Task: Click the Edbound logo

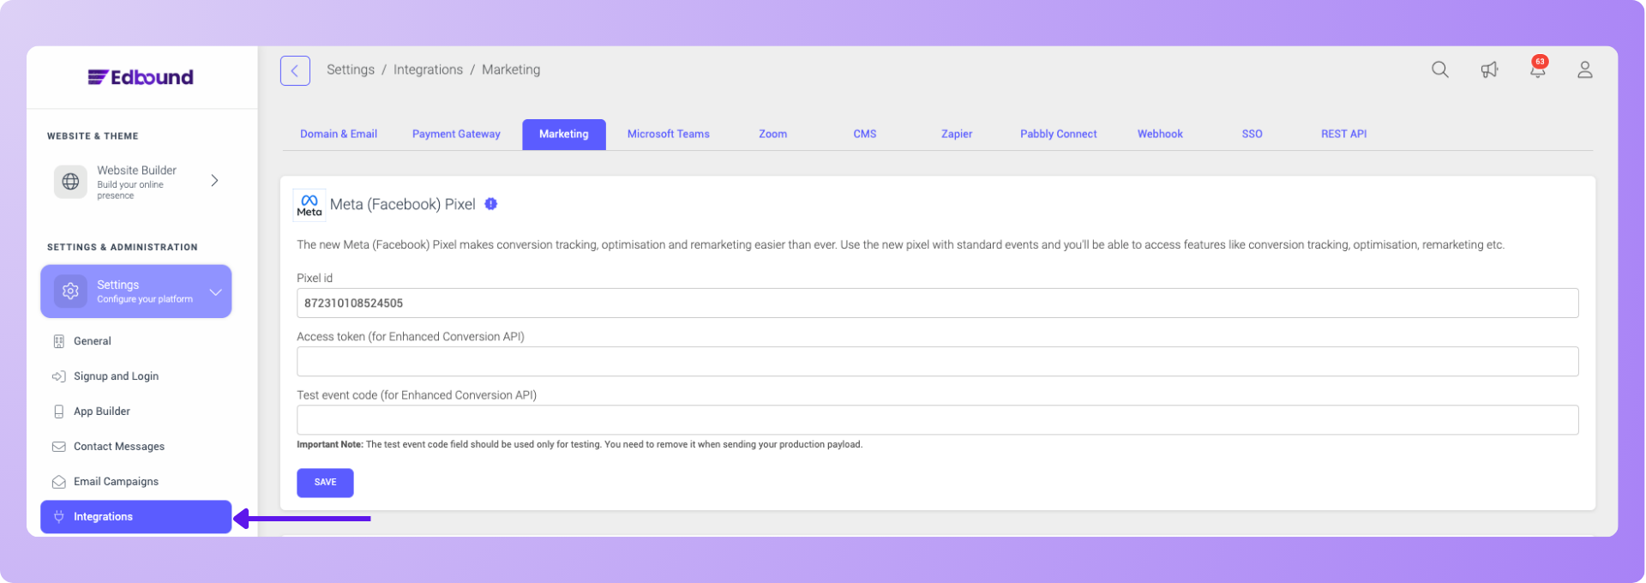Action: (x=141, y=77)
